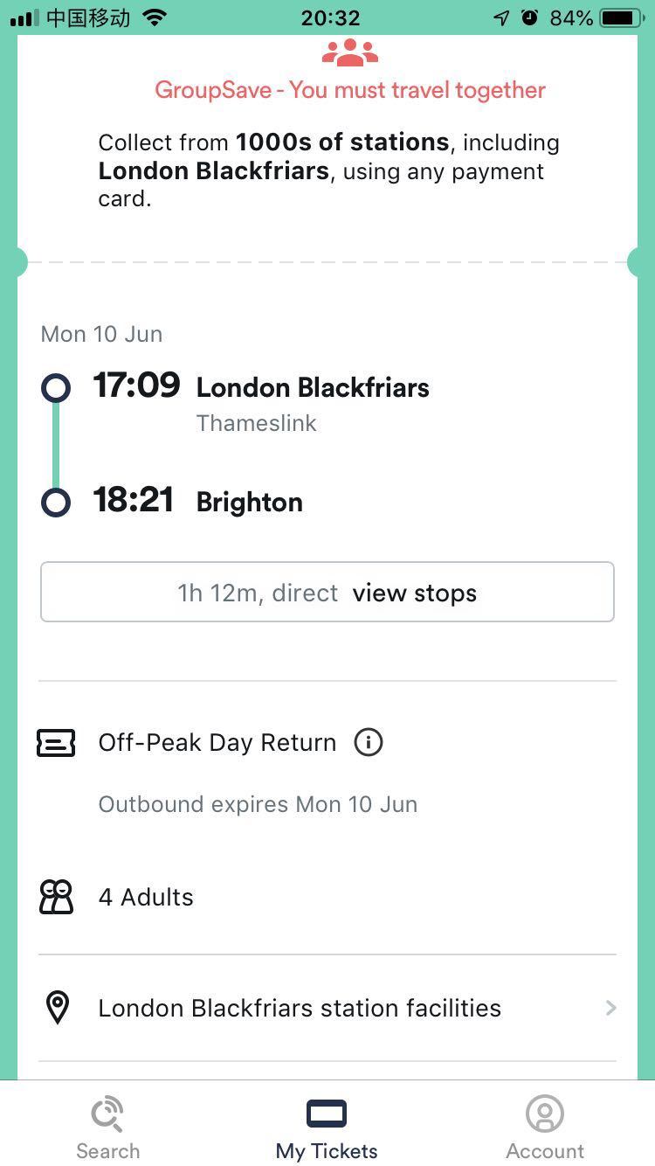The height and width of the screenshot is (1166, 655).
Task: Tap the ticket type icon
Action: 56,743
